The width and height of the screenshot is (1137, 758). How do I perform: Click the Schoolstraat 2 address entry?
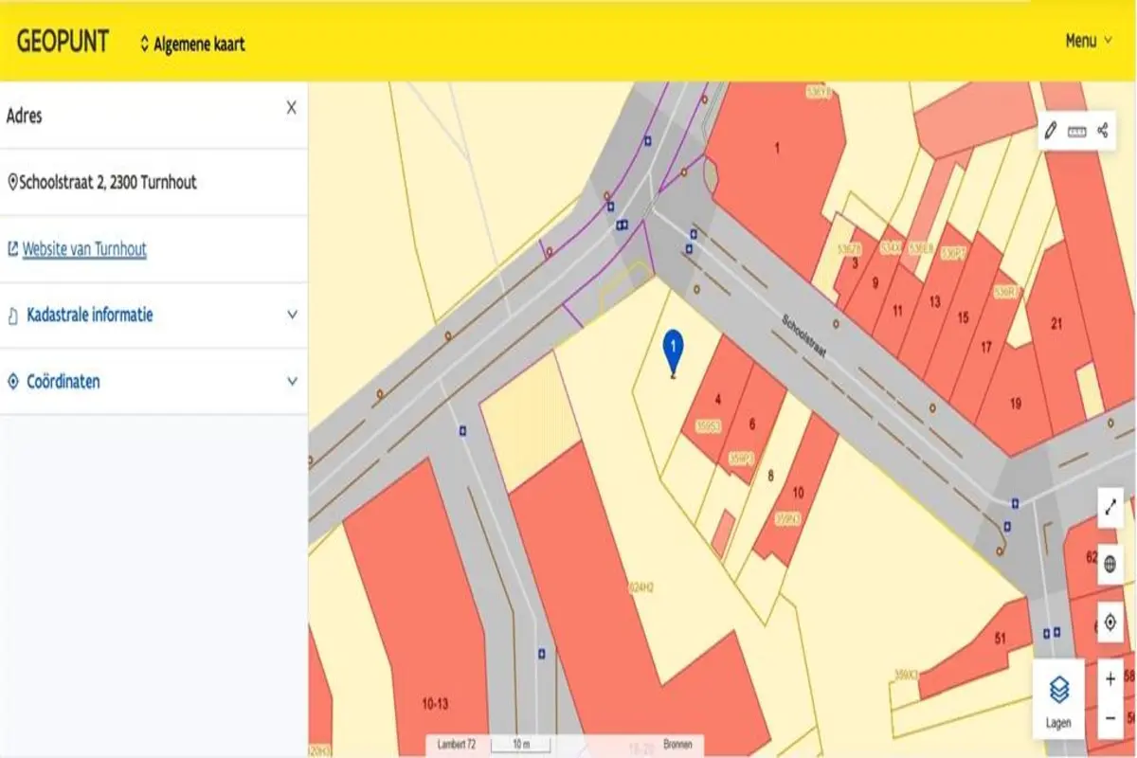click(x=107, y=182)
